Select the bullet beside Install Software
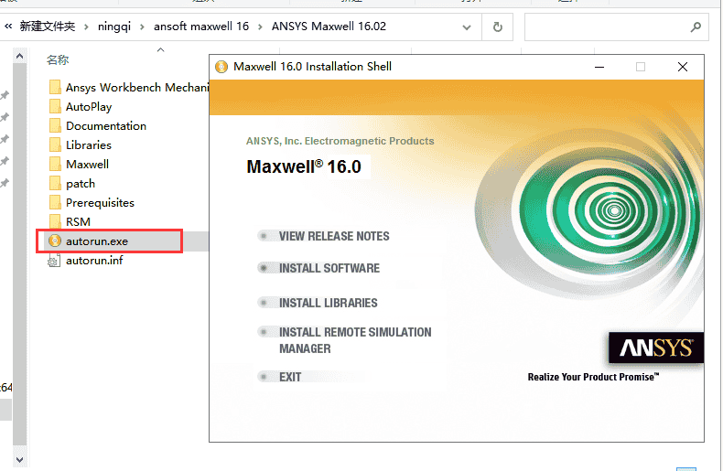723x471 pixels. click(264, 268)
